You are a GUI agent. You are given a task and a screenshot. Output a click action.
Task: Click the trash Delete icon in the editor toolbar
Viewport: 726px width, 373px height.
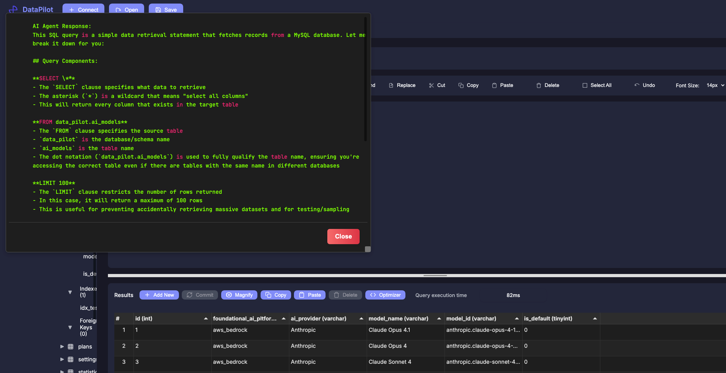(x=539, y=86)
